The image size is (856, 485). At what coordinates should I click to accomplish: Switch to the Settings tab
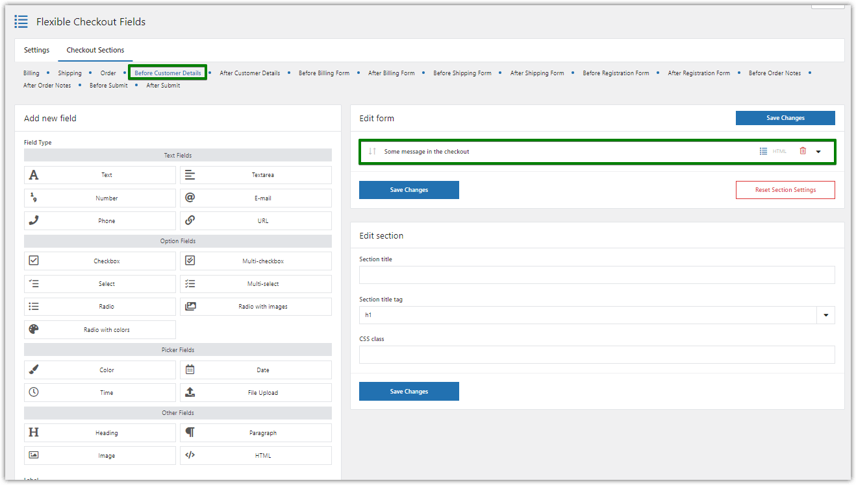36,50
